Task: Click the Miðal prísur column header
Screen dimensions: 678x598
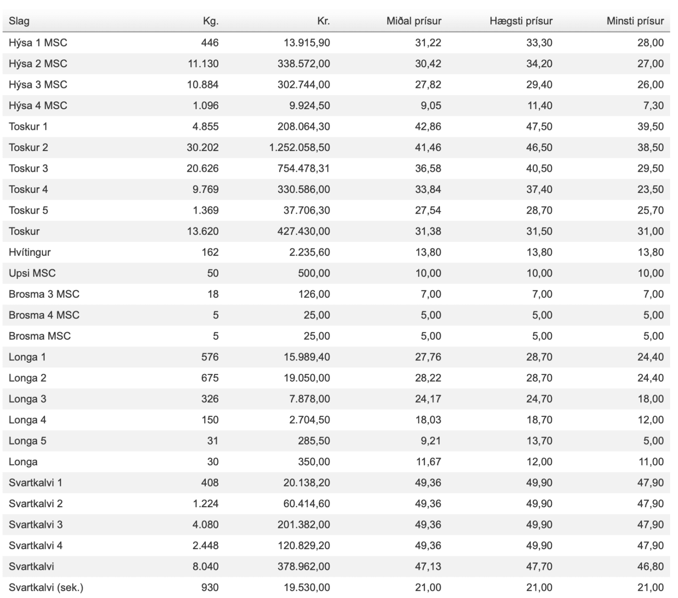Action: click(414, 21)
